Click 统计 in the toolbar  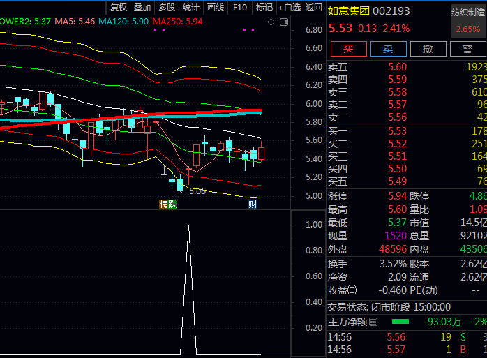(190, 7)
